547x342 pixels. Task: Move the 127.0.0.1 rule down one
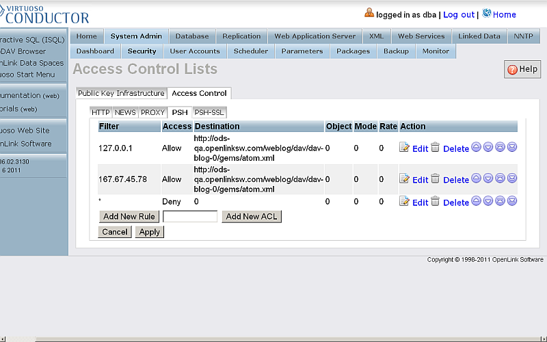pos(488,147)
